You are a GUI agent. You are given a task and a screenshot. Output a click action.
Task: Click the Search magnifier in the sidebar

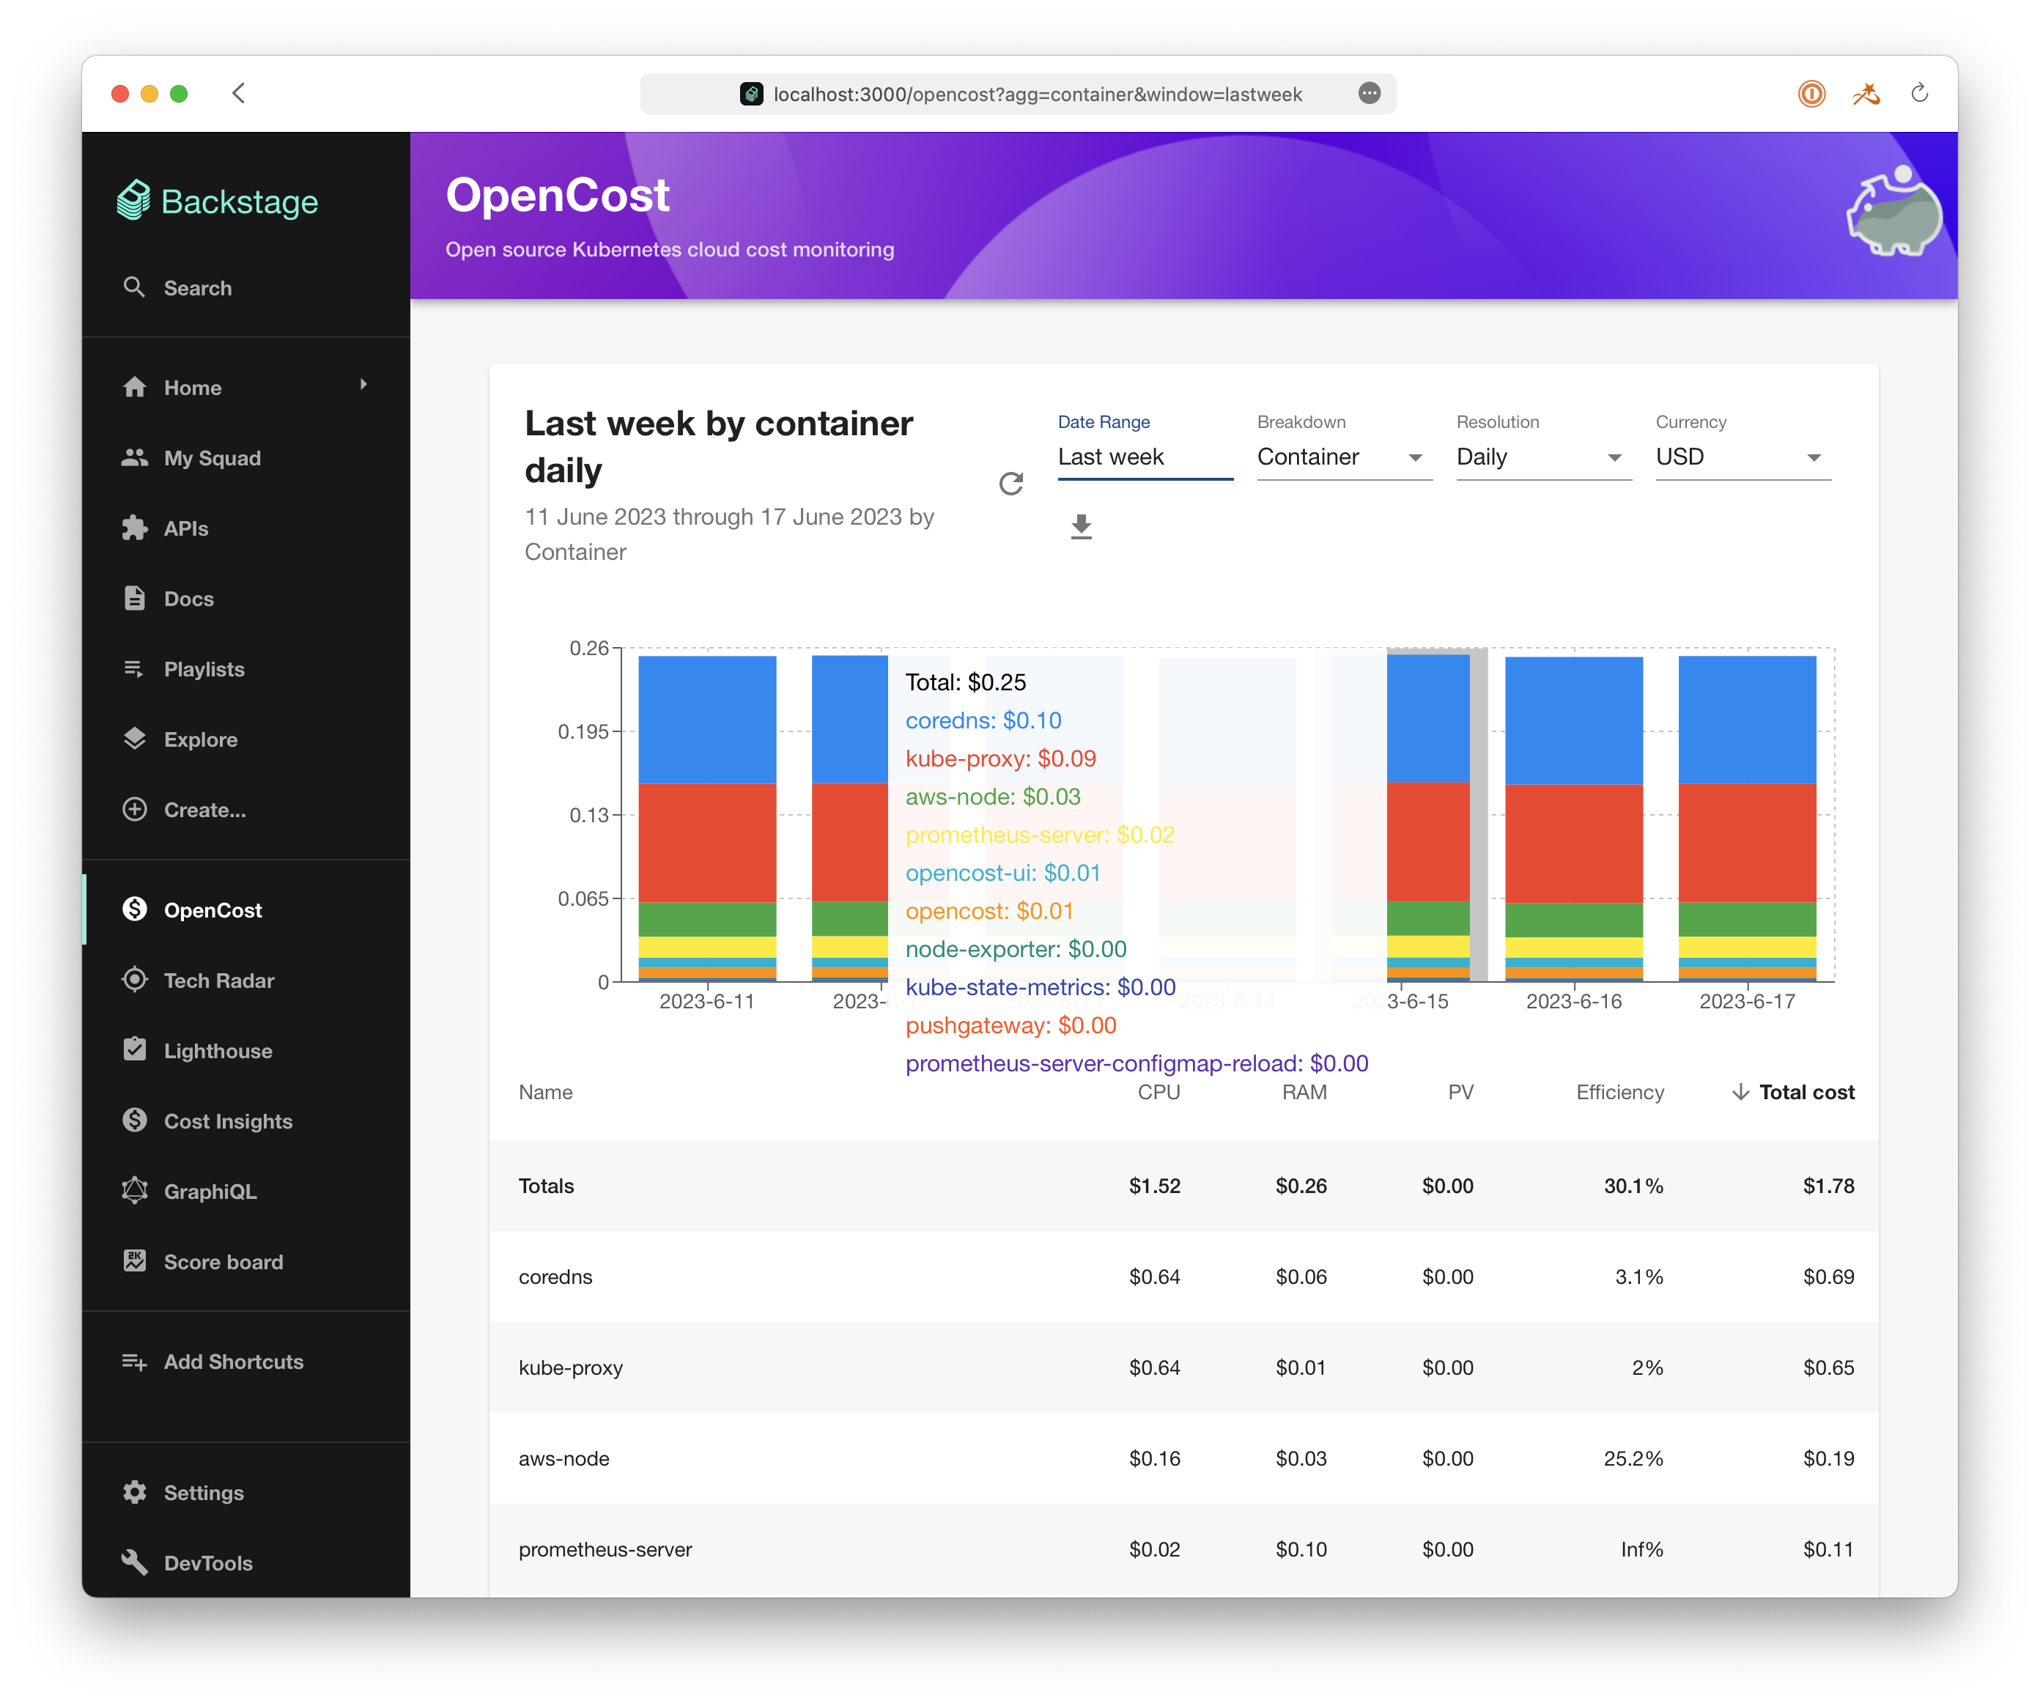point(135,287)
